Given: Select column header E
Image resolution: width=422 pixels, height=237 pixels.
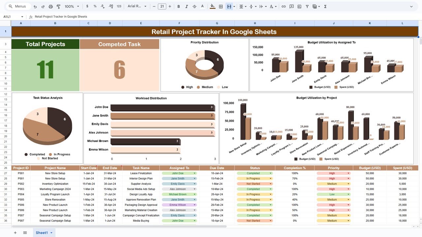Looking at the screenshot, I should point(141,23).
